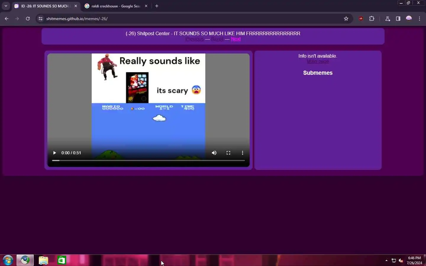Click the Shitpost Center page title
The image size is (426, 266).
213,33
